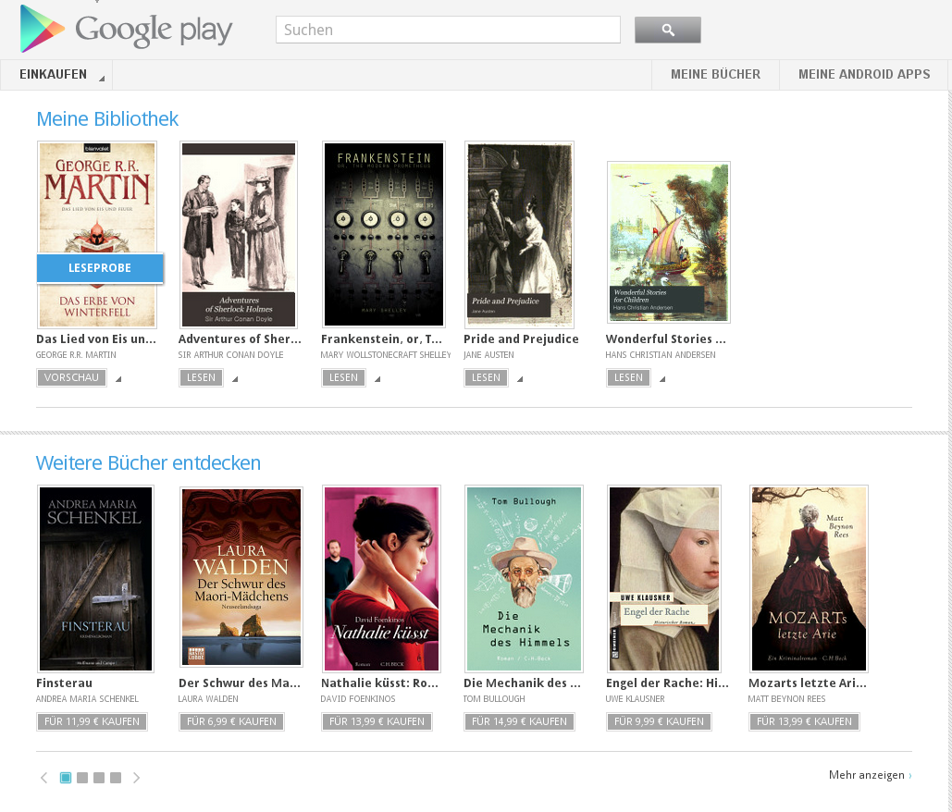The height and width of the screenshot is (812, 952).
Task: Open the Laura Walden book cover
Action: tap(241, 576)
